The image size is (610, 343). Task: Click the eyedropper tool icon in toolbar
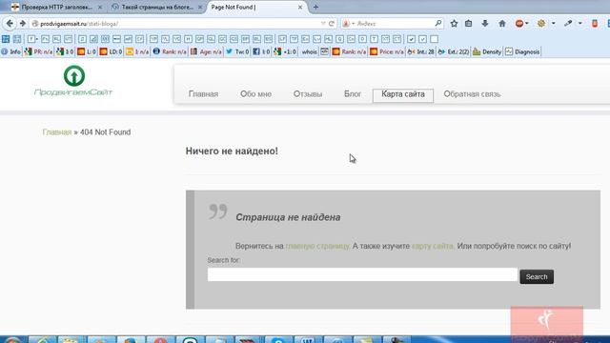568,24
